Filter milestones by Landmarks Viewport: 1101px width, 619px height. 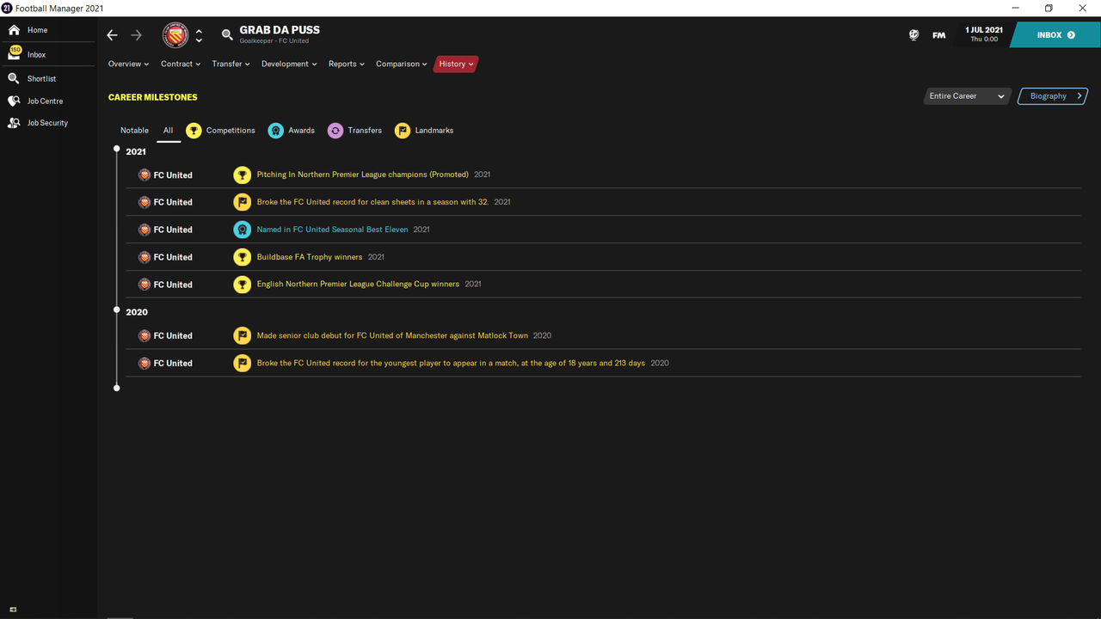coord(434,131)
